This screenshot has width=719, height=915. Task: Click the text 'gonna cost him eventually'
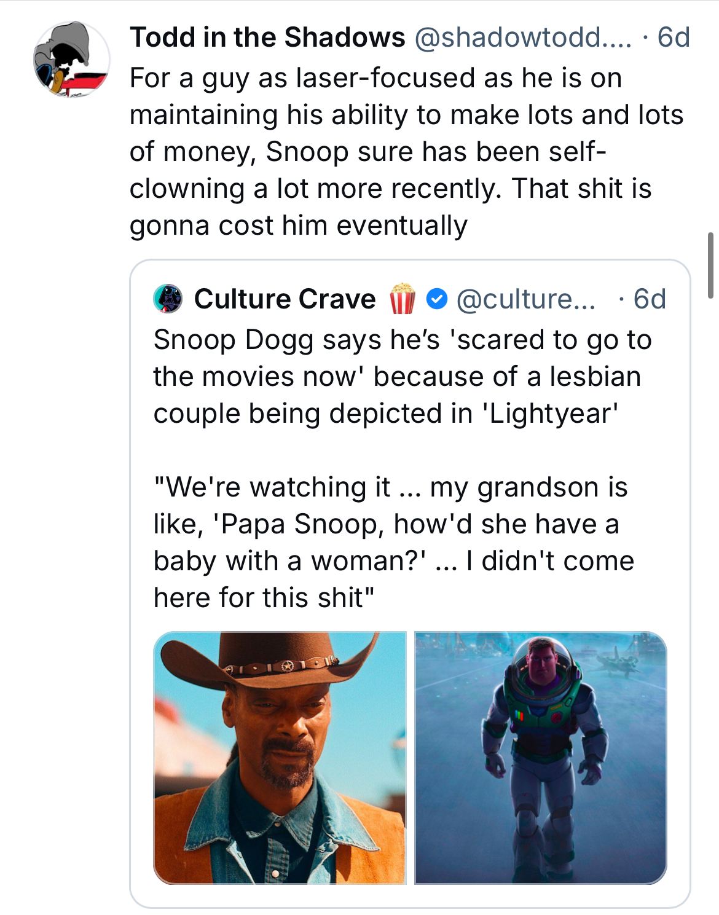pos(298,226)
